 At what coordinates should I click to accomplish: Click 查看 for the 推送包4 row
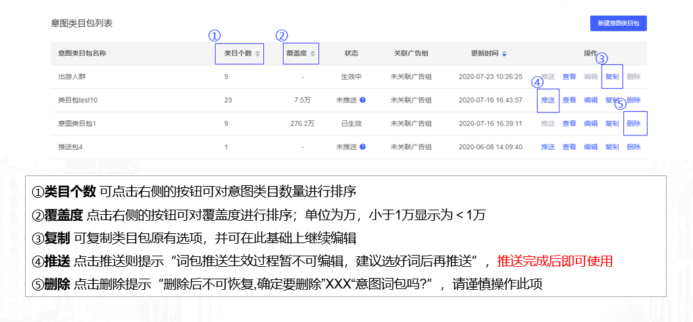[x=569, y=147]
